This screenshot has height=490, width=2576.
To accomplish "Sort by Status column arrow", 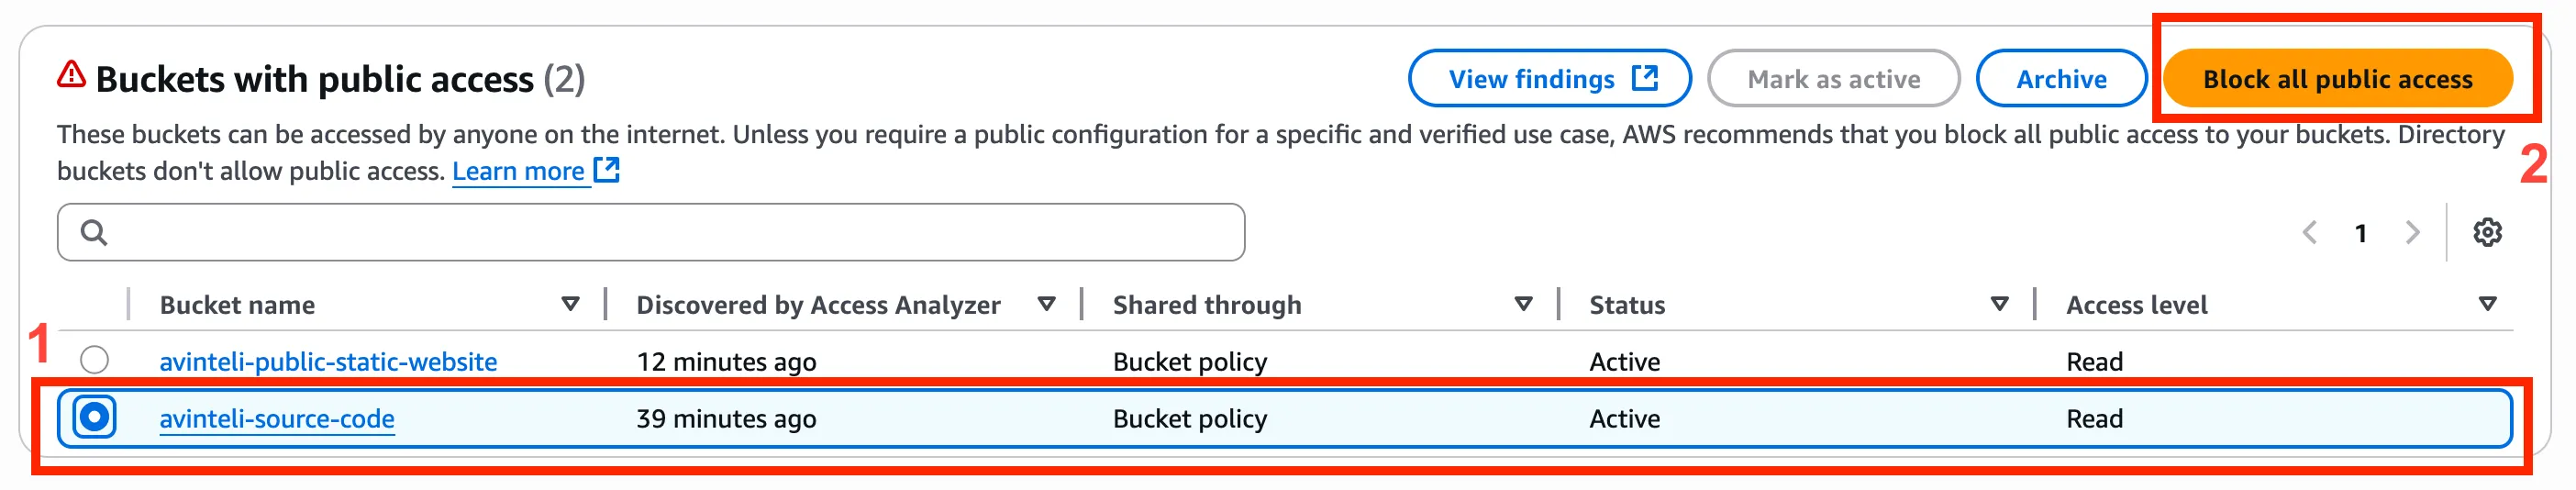I will [x=1999, y=304].
